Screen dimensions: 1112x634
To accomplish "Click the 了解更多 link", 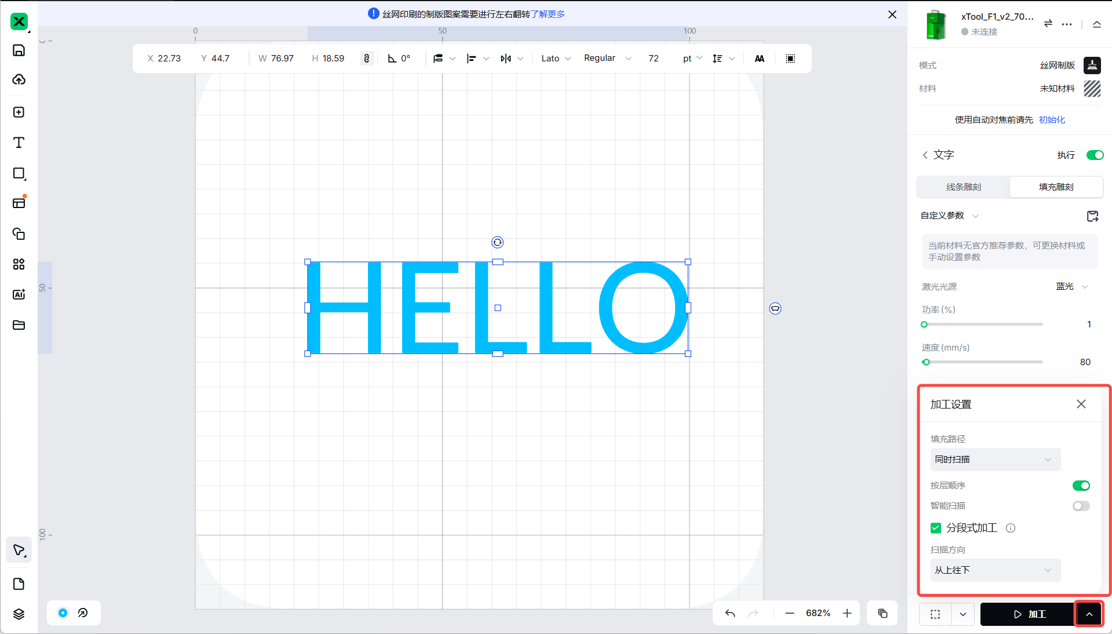I will pos(548,14).
